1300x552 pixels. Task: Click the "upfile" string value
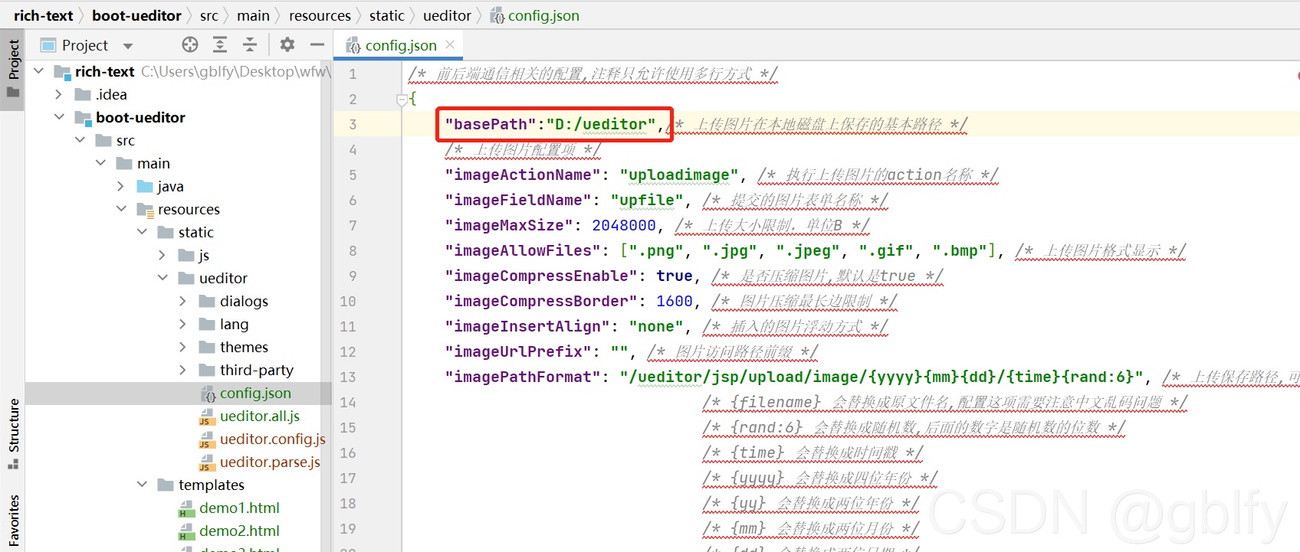[647, 200]
